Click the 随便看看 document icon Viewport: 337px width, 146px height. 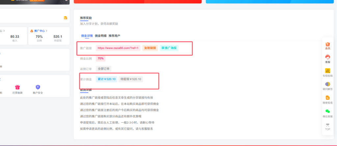327,98
